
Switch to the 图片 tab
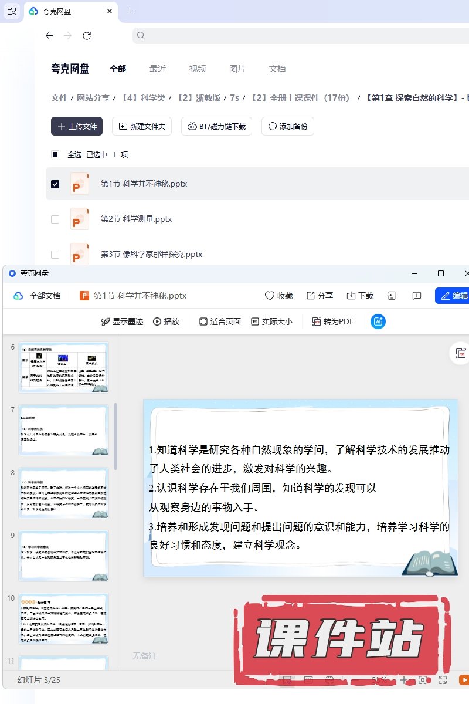click(237, 69)
